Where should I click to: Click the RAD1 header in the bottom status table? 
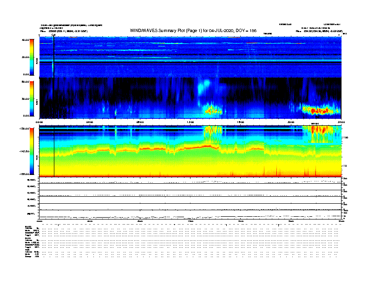pos(28,239)
